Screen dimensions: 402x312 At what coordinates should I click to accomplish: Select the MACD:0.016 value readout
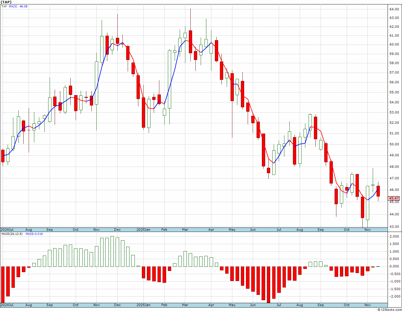pyautogui.click(x=34, y=234)
